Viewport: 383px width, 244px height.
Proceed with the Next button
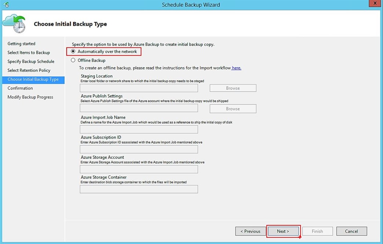point(283,231)
